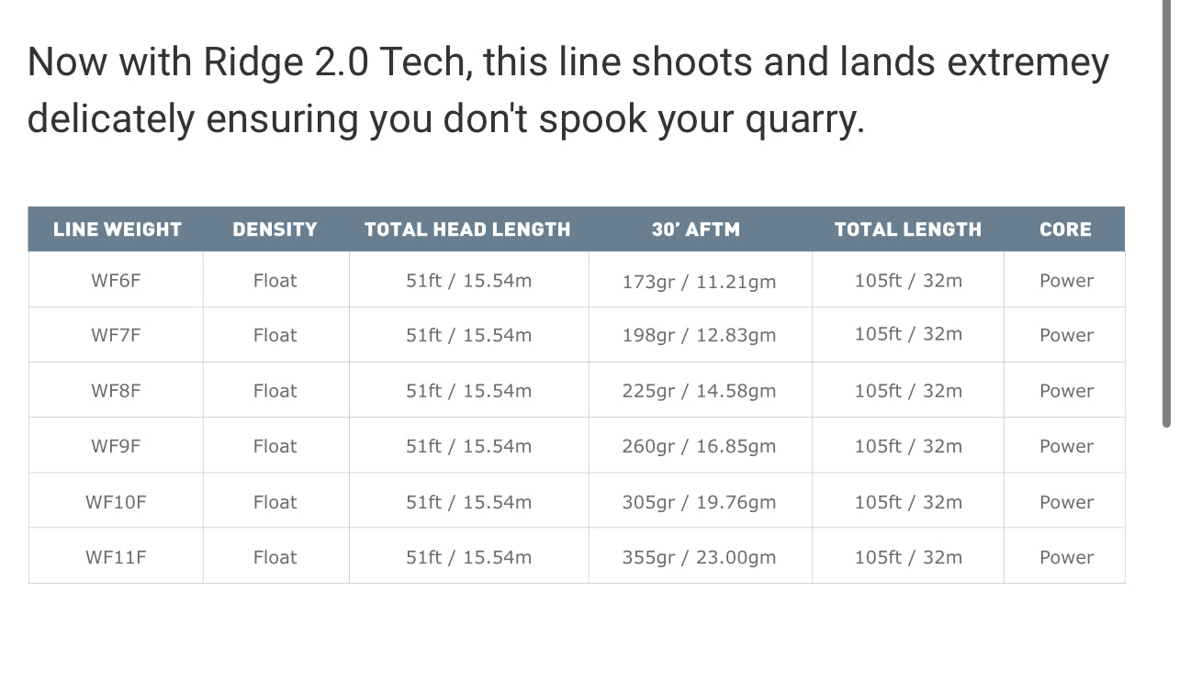Select the WF7F line weight cell

pos(116,335)
